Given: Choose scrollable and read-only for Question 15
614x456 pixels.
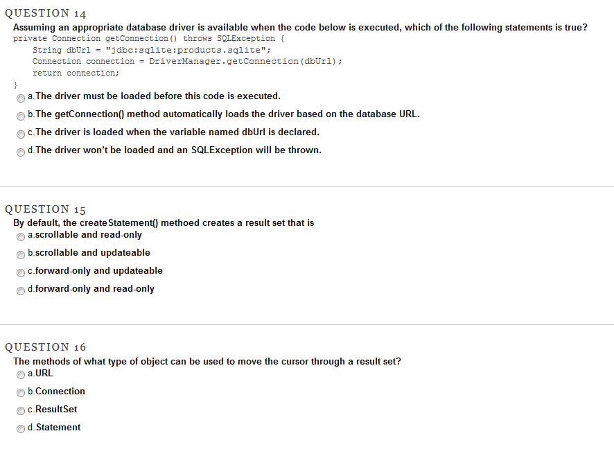Looking at the screenshot, I should (x=21, y=237).
